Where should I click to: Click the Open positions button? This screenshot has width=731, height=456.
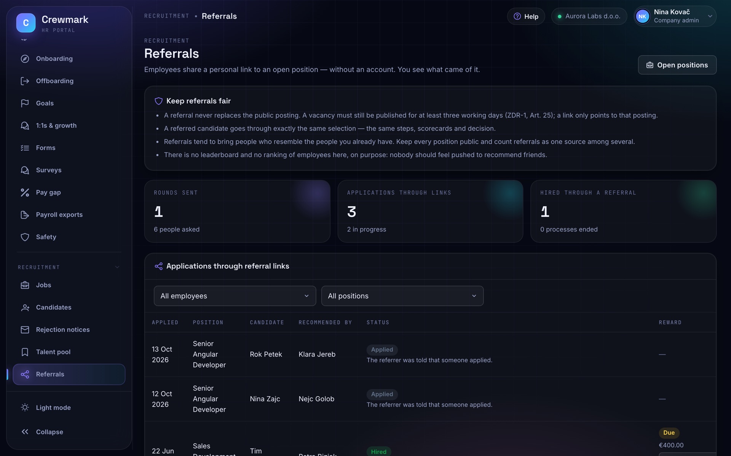coord(677,65)
